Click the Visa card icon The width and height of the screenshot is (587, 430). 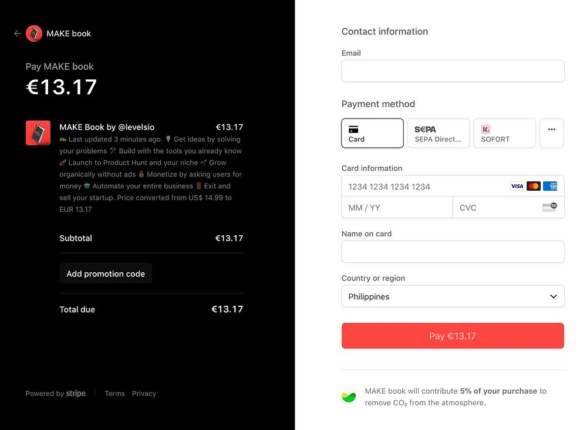coord(517,186)
